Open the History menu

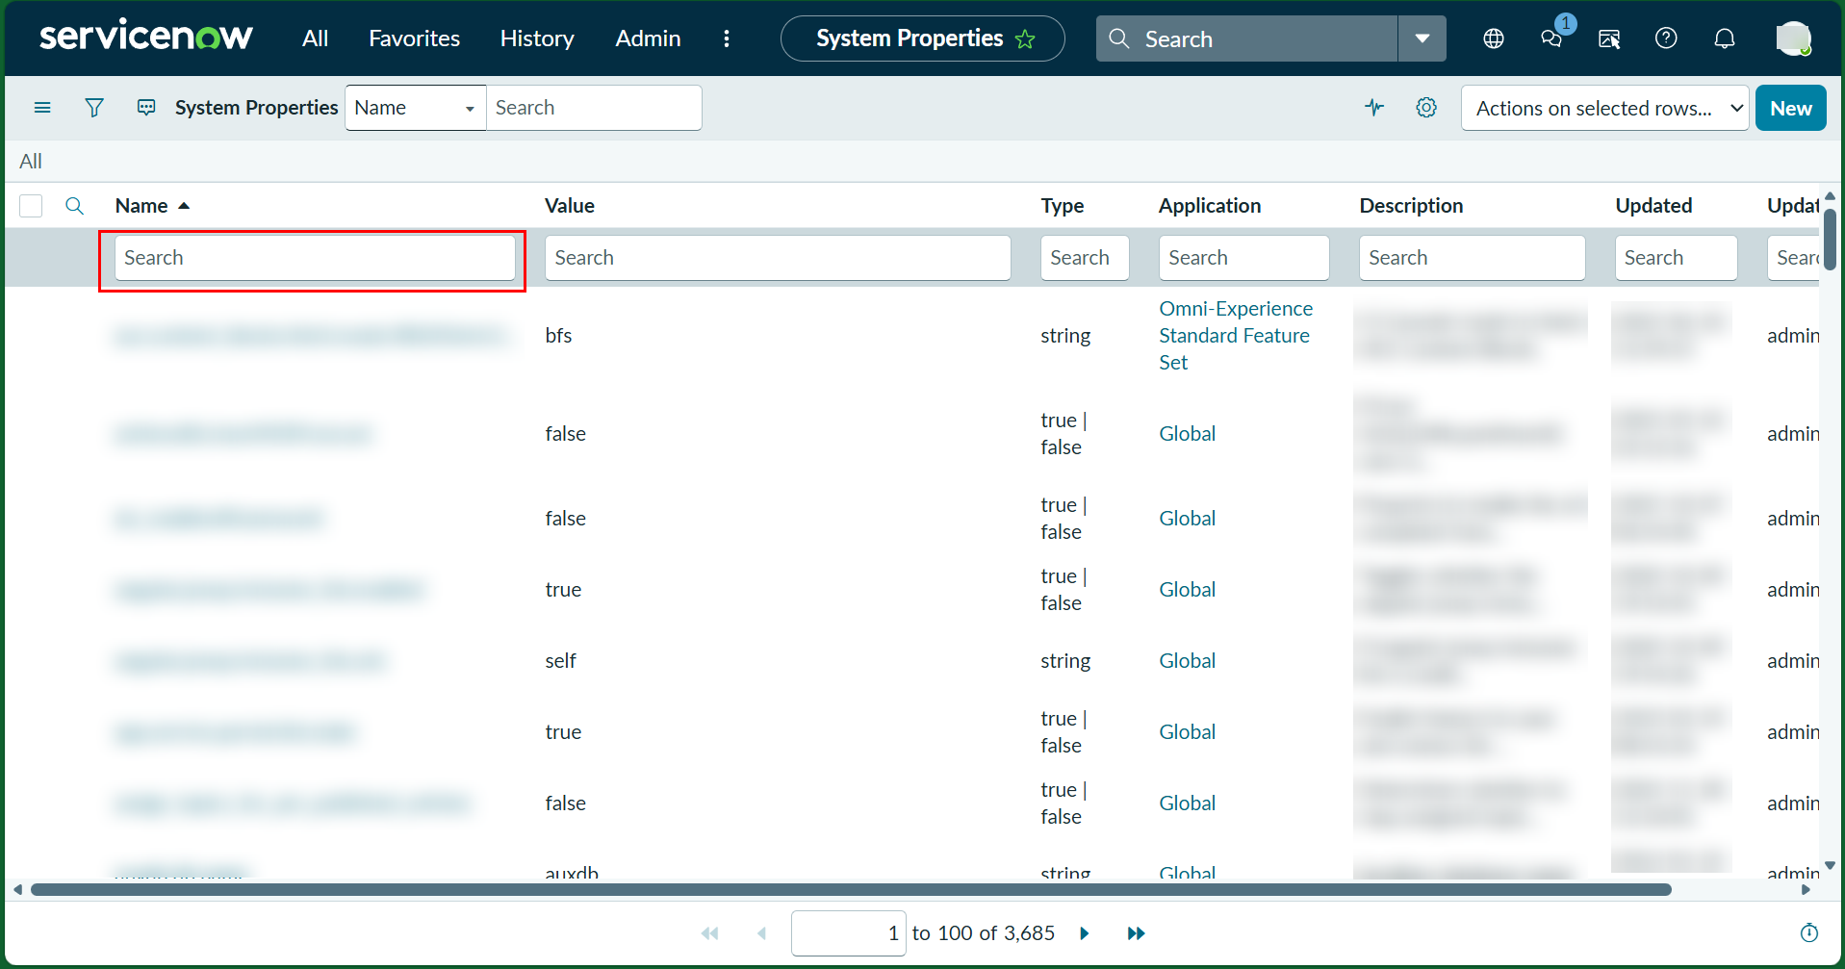pos(537,38)
